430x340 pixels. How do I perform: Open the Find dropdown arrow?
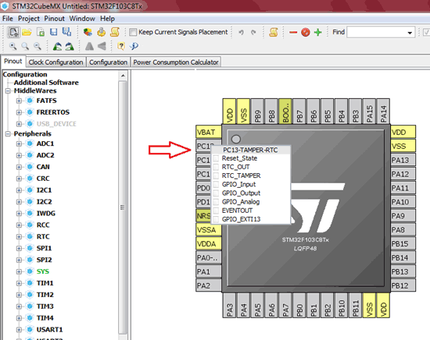tap(410, 33)
